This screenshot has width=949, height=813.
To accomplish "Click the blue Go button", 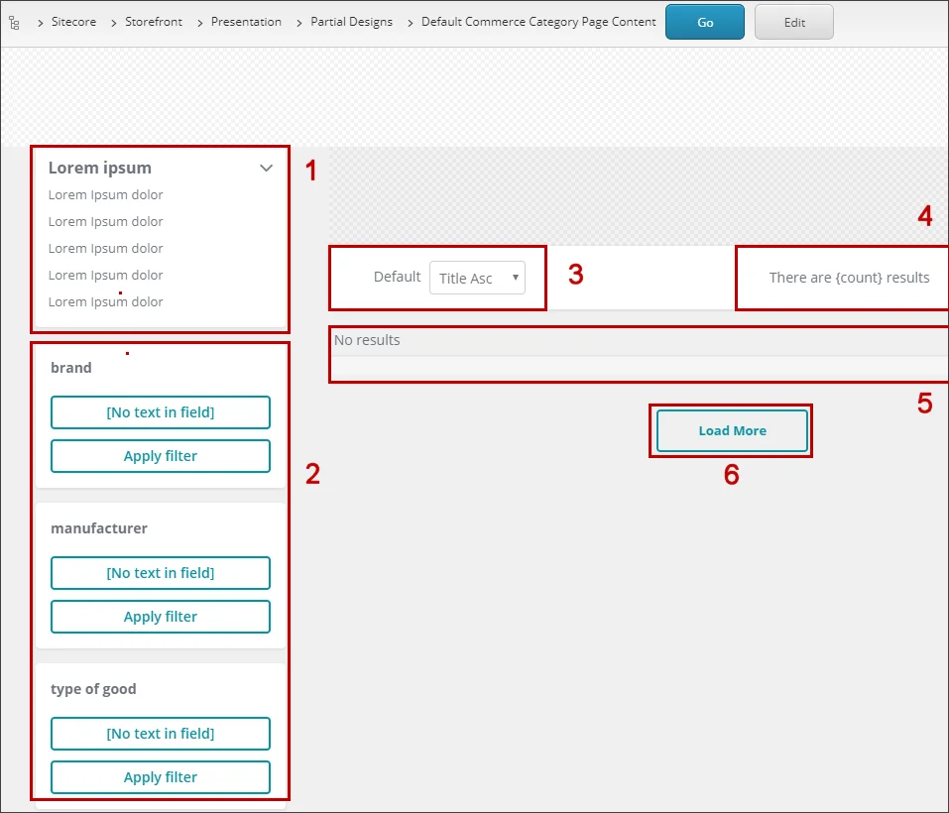I will [x=704, y=23].
